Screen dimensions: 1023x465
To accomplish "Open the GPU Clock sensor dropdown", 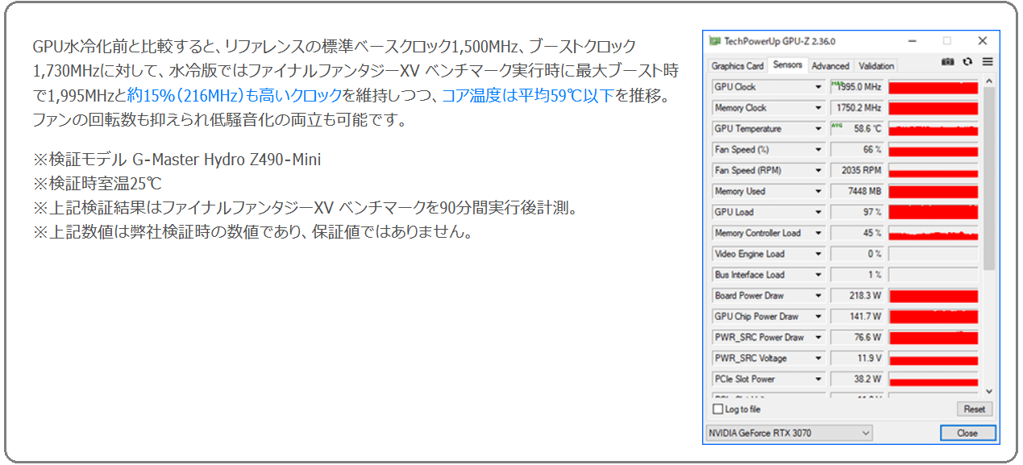I will pyautogui.click(x=818, y=87).
